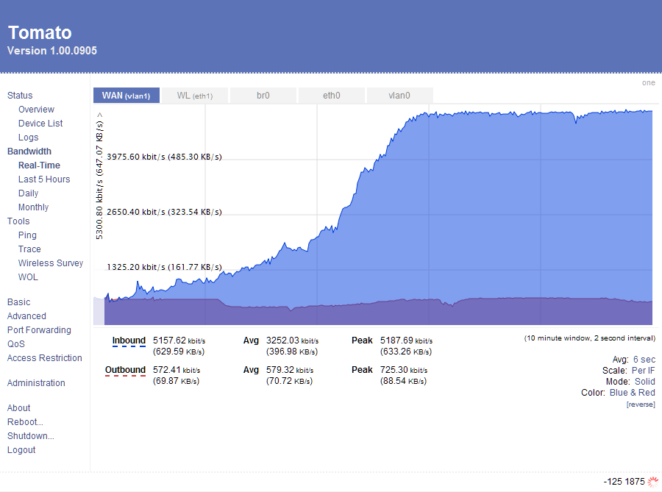Switch to the WL (eth1) tab
The height and width of the screenshot is (492, 662).
point(195,96)
